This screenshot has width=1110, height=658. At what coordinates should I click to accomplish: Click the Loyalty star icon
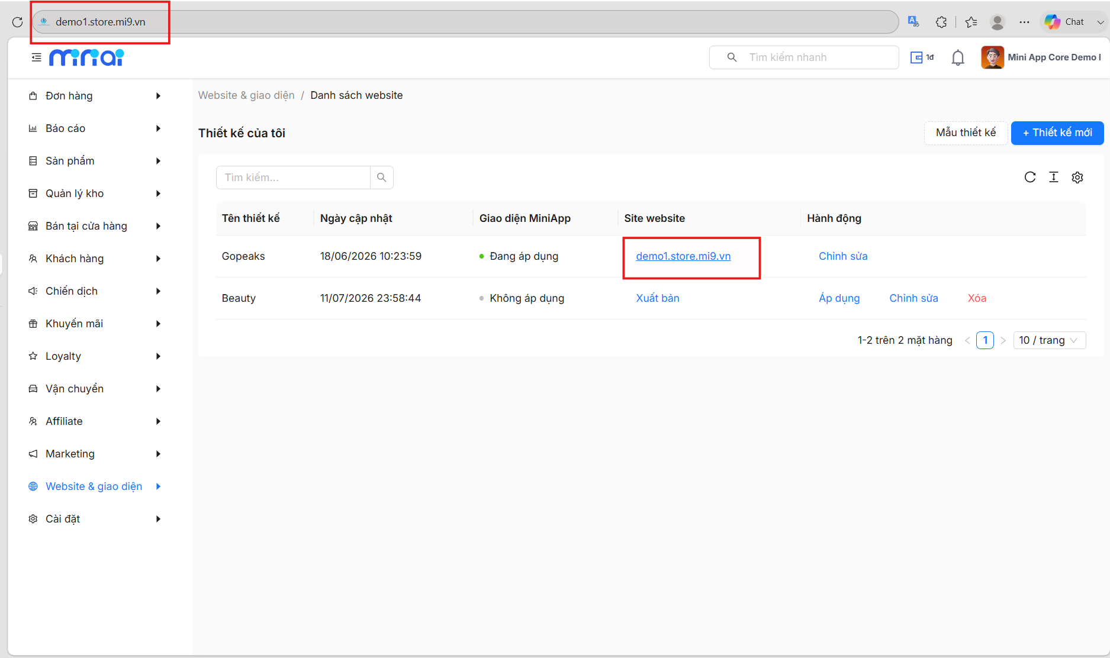(33, 356)
